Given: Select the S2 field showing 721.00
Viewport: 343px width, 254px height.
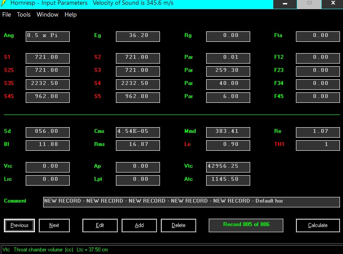Looking at the screenshot, I should click(138, 58).
